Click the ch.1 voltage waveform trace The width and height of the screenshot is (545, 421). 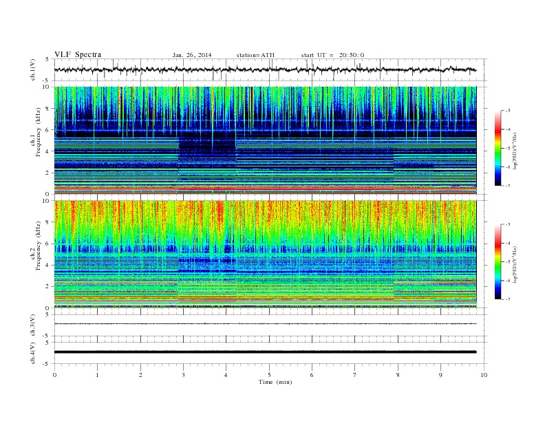pos(265,69)
